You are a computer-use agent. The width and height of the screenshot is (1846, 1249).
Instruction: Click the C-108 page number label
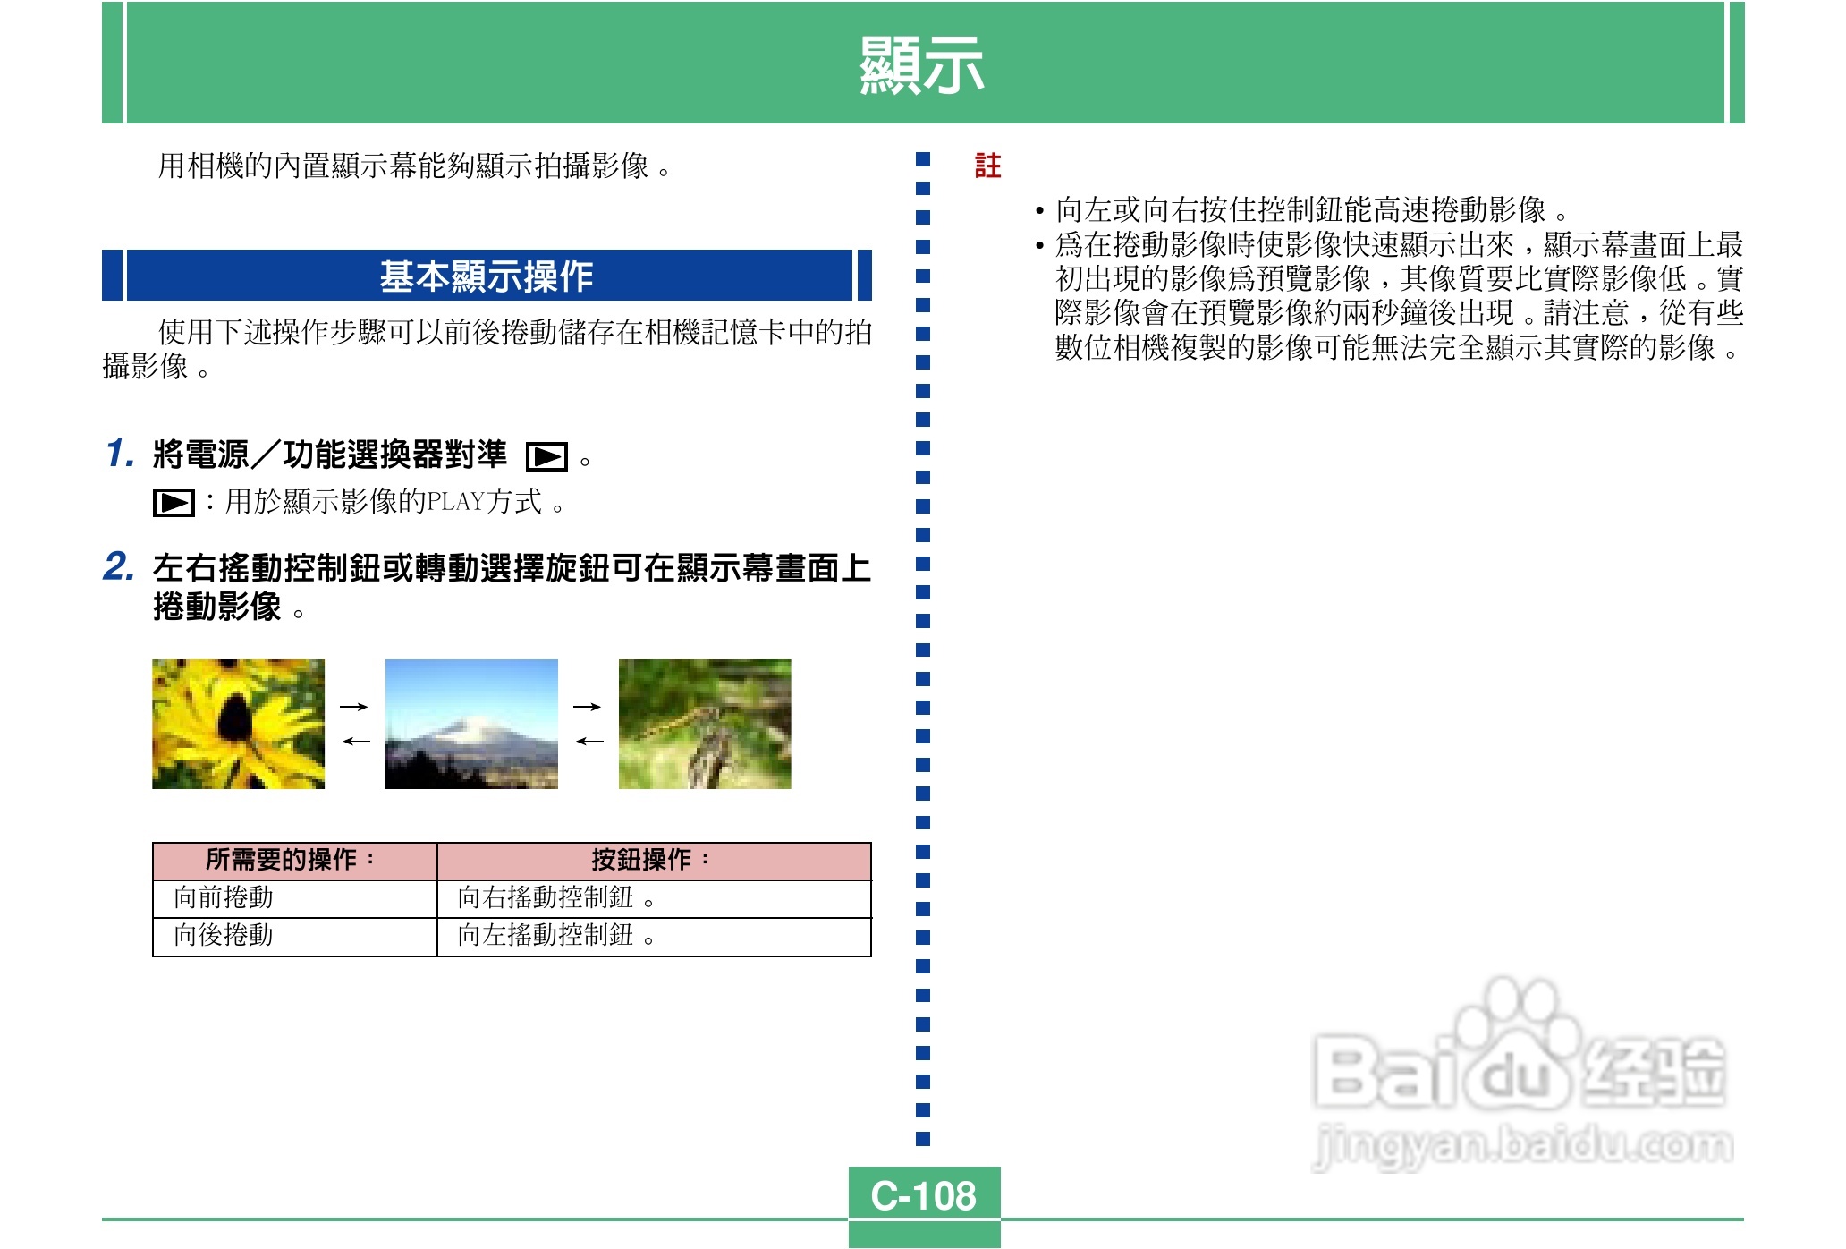pos(924,1195)
